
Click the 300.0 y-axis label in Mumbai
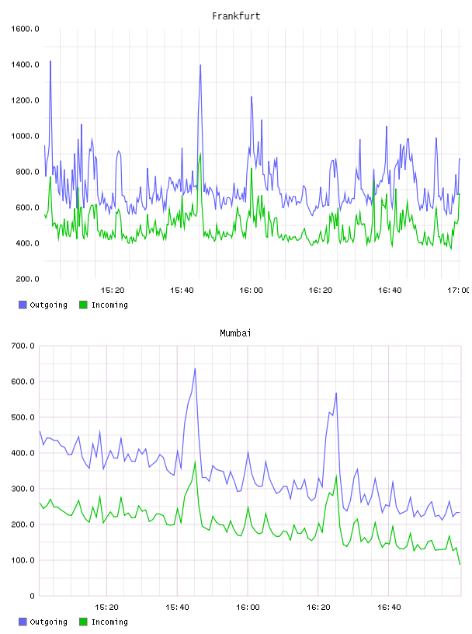(23, 489)
